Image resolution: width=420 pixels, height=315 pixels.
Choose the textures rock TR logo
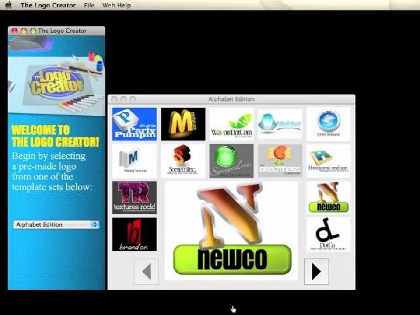click(134, 198)
